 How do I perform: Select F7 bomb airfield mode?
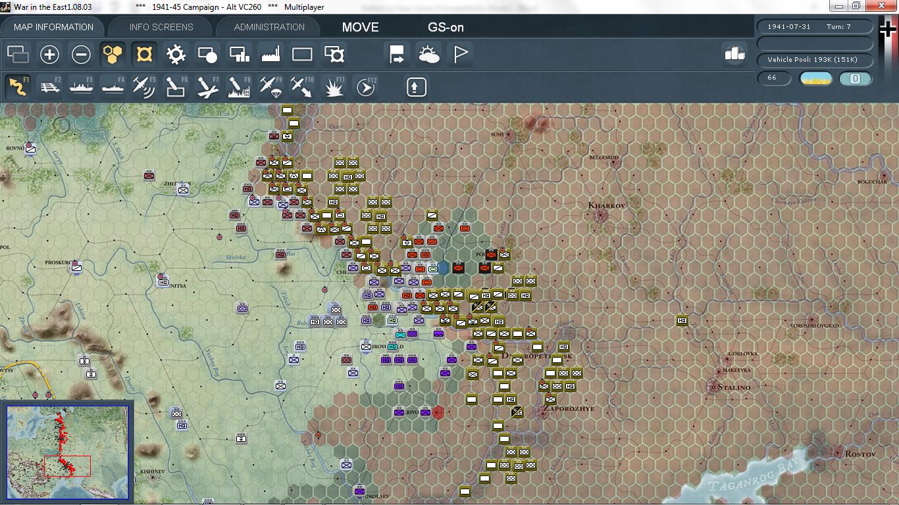point(207,87)
